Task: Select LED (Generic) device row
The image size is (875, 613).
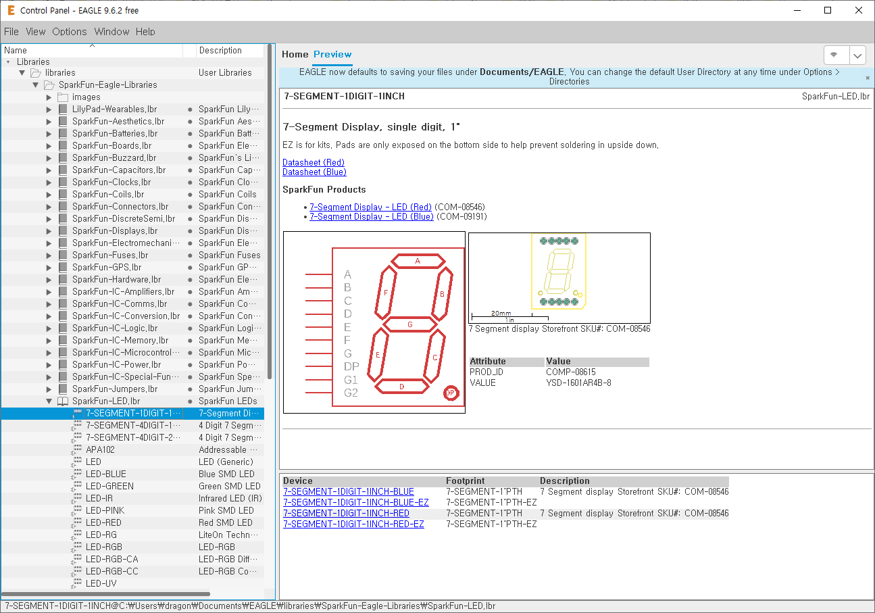Action: [x=132, y=462]
